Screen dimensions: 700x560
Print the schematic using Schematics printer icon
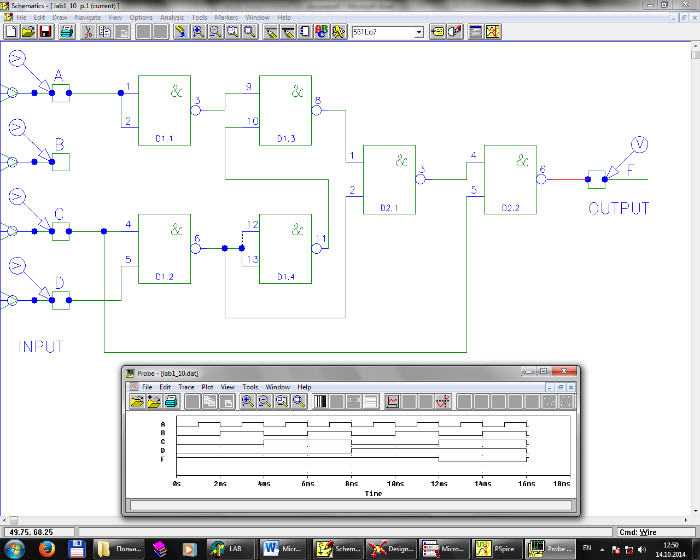pyautogui.click(x=67, y=32)
